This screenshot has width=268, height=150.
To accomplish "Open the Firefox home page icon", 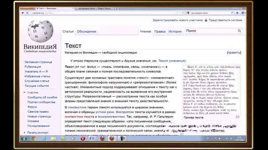I will (237, 13).
